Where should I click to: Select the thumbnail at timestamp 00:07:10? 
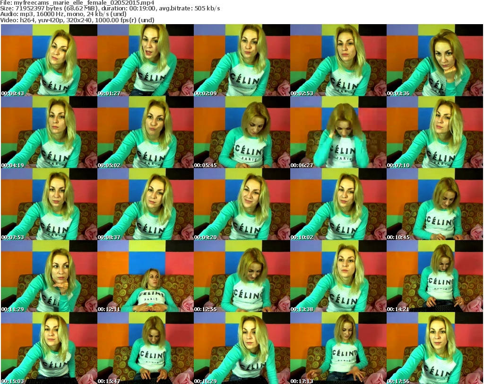(435, 132)
